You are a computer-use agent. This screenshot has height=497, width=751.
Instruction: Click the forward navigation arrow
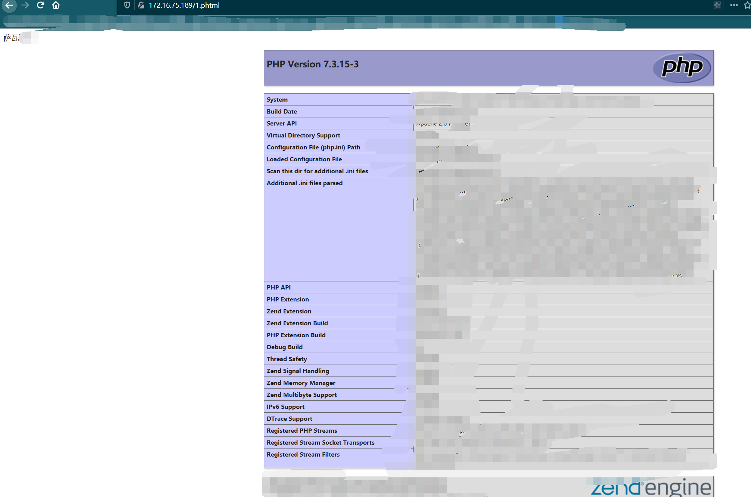coord(25,5)
